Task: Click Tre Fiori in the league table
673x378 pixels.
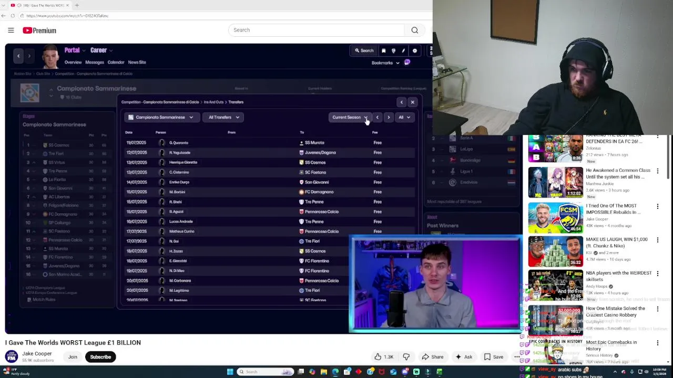Action: tap(56, 154)
